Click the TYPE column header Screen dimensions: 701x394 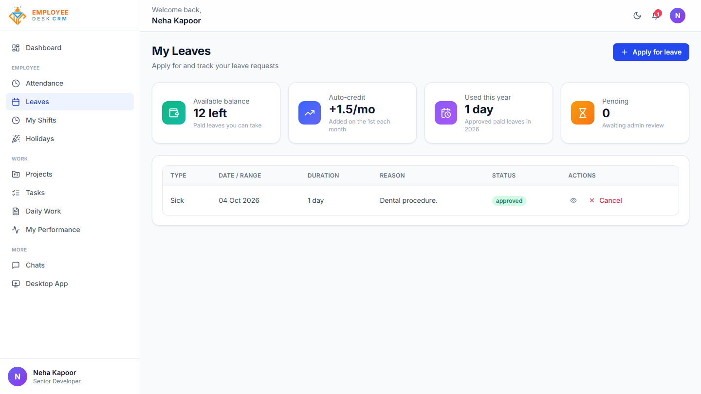click(x=178, y=176)
